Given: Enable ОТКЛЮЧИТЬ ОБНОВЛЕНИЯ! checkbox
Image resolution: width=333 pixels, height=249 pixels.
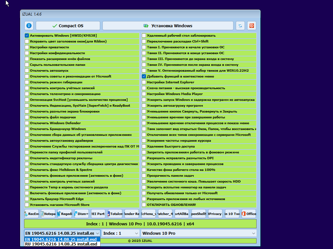Looking at the screenshot, I should click(144, 205).
